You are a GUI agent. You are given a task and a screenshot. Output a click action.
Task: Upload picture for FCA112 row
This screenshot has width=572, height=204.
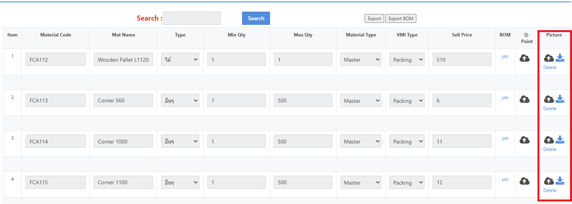[x=549, y=58]
